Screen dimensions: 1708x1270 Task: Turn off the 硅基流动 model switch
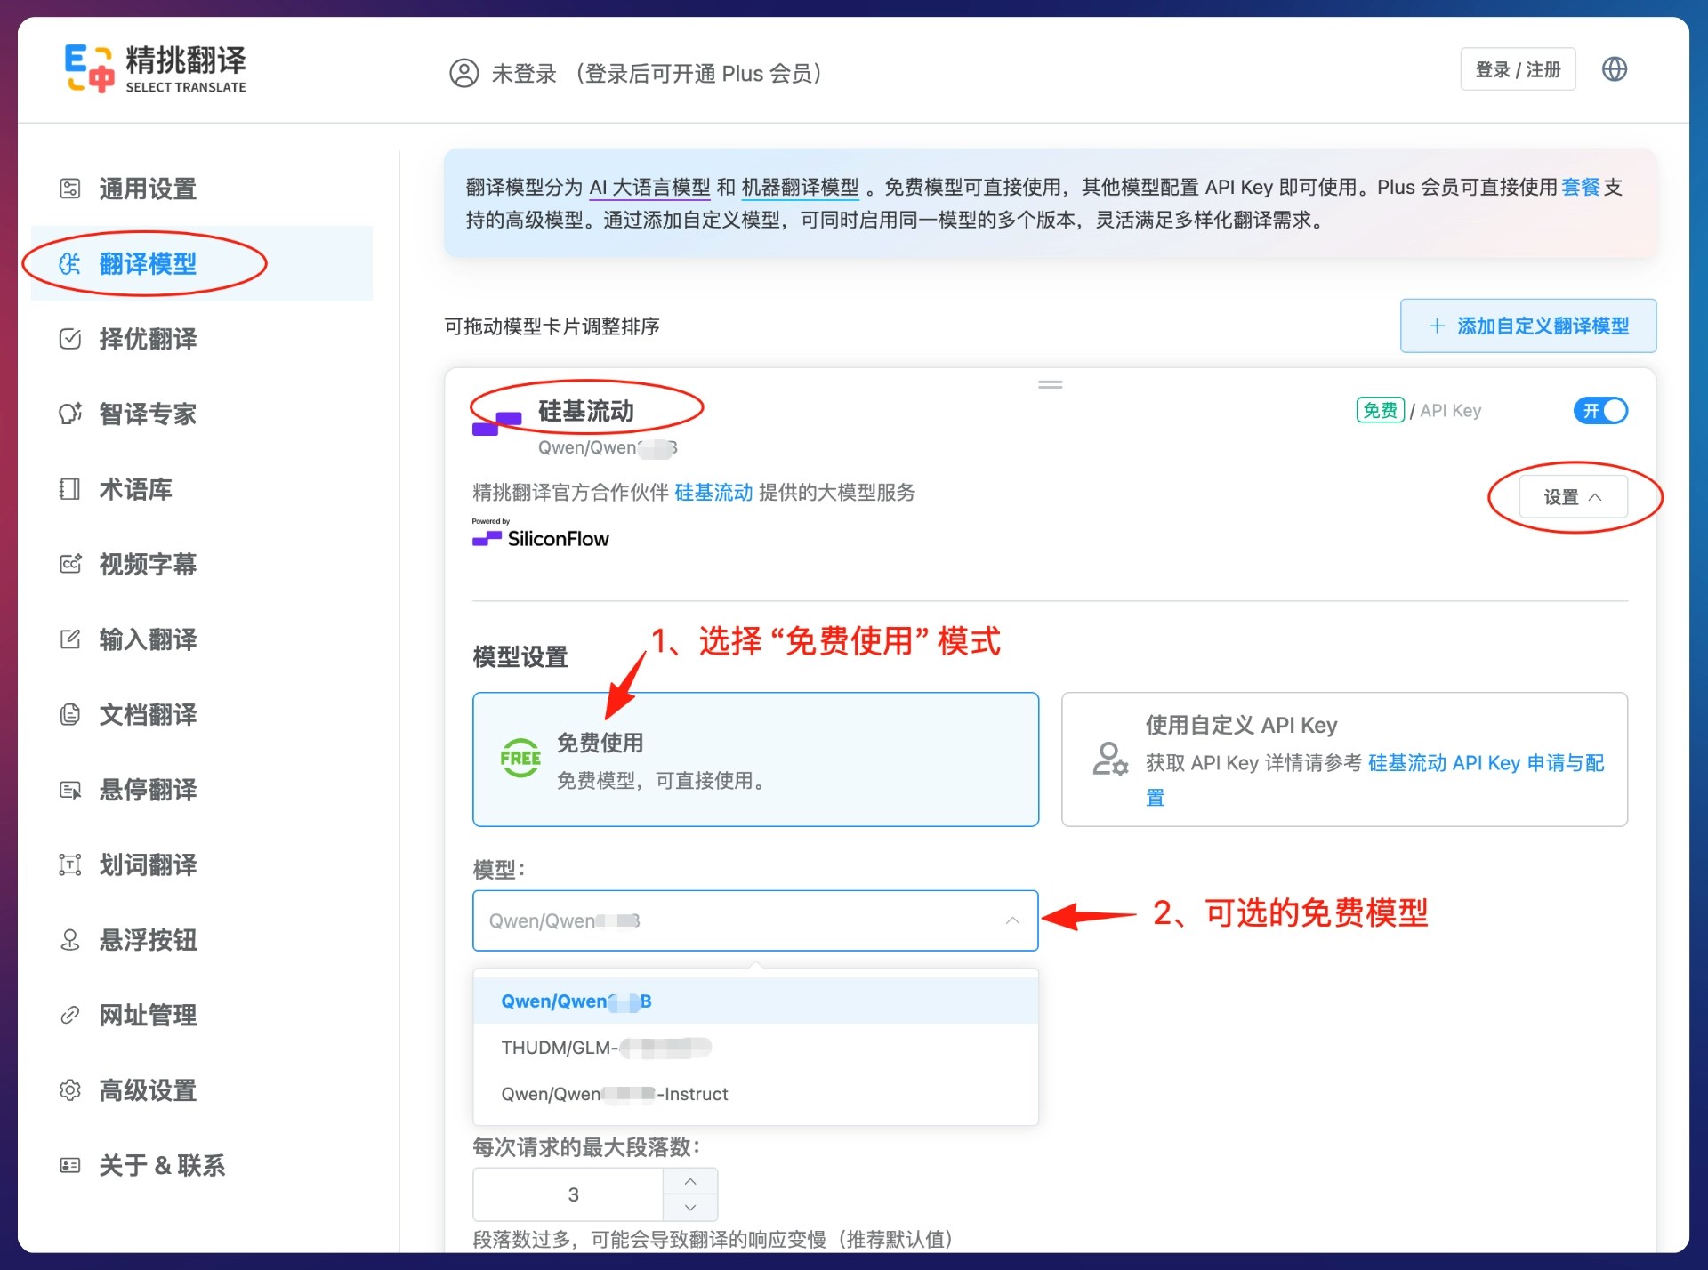pos(1599,411)
